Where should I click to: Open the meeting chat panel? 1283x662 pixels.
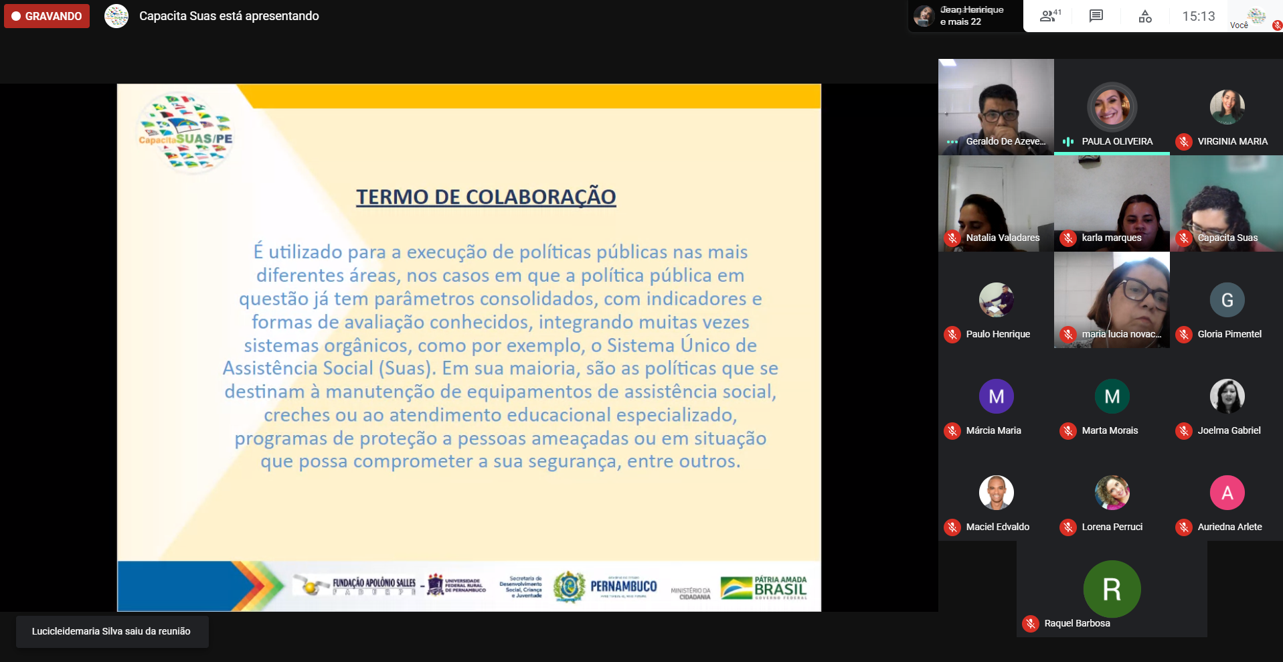tap(1096, 16)
